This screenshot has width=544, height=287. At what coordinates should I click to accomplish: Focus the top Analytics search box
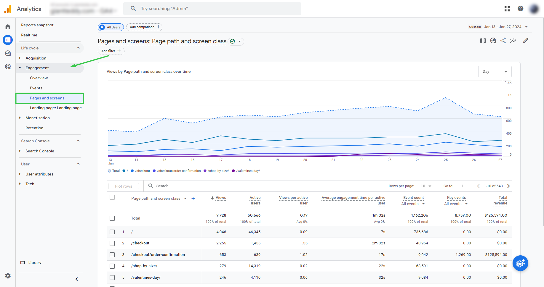pyautogui.click(x=212, y=9)
